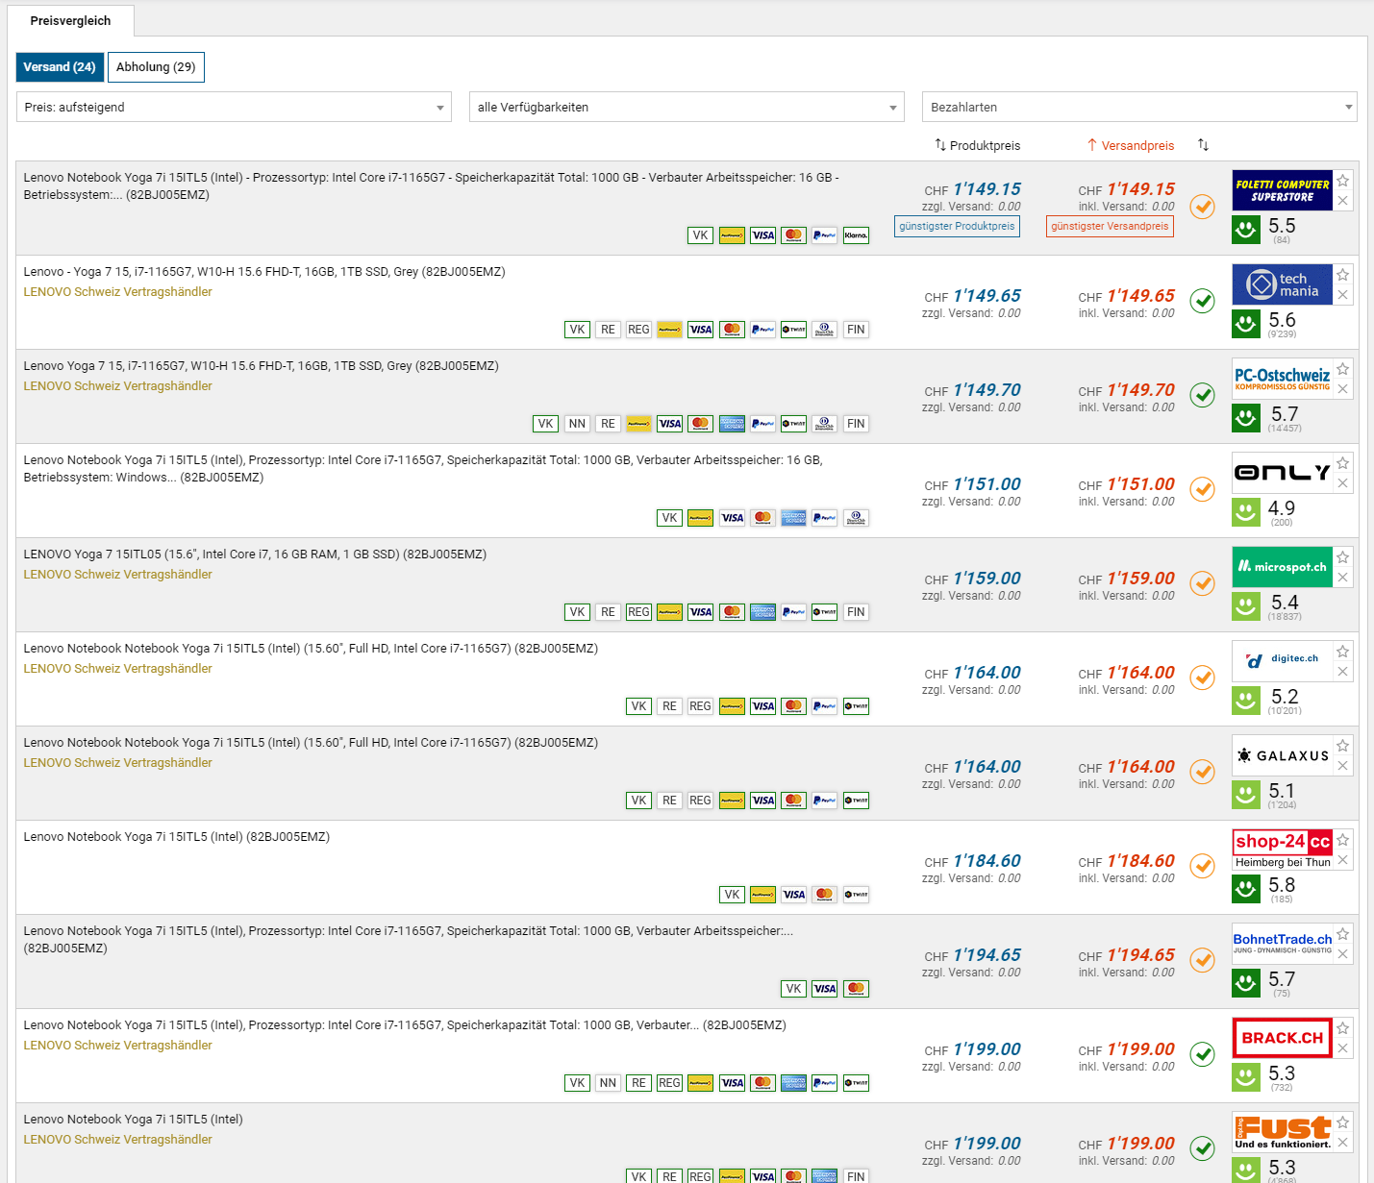This screenshot has width=1374, height=1183.
Task: Star the BRACK.CH offer as favorite
Action: [1342, 1028]
